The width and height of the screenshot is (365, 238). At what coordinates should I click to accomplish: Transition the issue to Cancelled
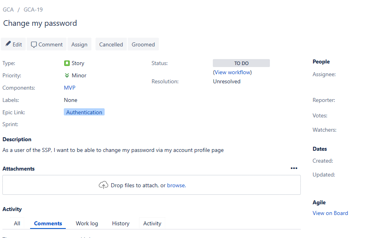pos(111,44)
